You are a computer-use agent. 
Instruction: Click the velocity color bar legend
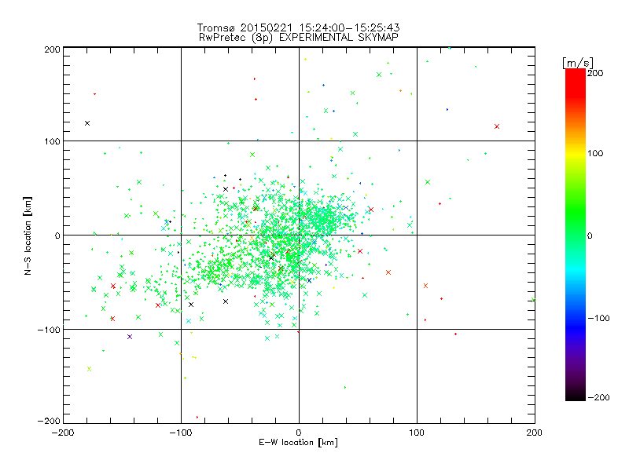576,234
